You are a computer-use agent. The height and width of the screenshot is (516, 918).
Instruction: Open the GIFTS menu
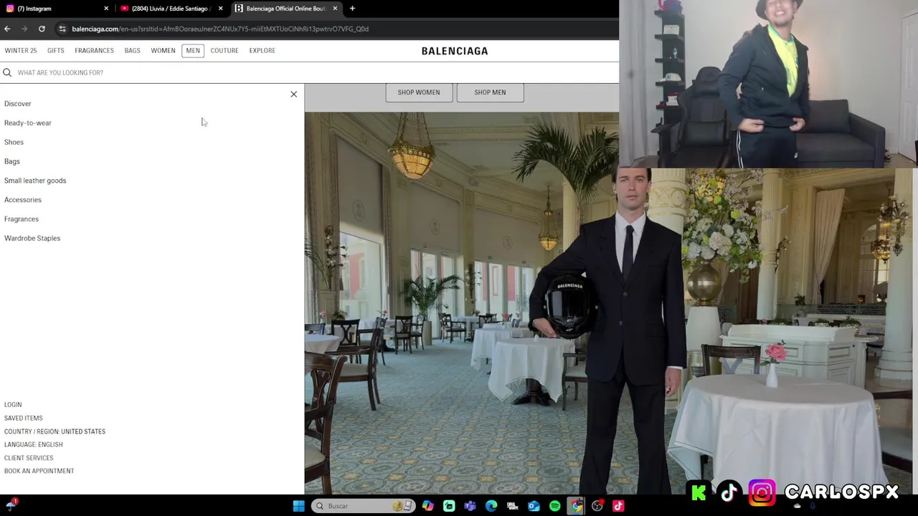(x=56, y=51)
